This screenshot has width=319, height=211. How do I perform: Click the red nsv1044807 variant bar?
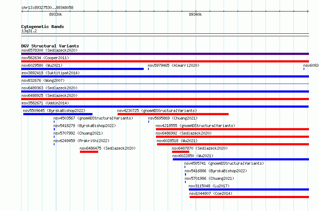coord(249,197)
